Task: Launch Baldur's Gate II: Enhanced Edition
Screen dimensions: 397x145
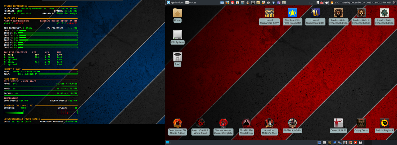Action: 361,16
